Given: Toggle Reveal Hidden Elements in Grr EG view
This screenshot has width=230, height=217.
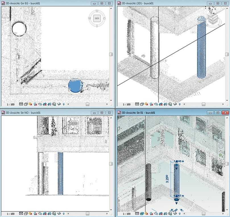Looking at the screenshot, I should 64,104.
